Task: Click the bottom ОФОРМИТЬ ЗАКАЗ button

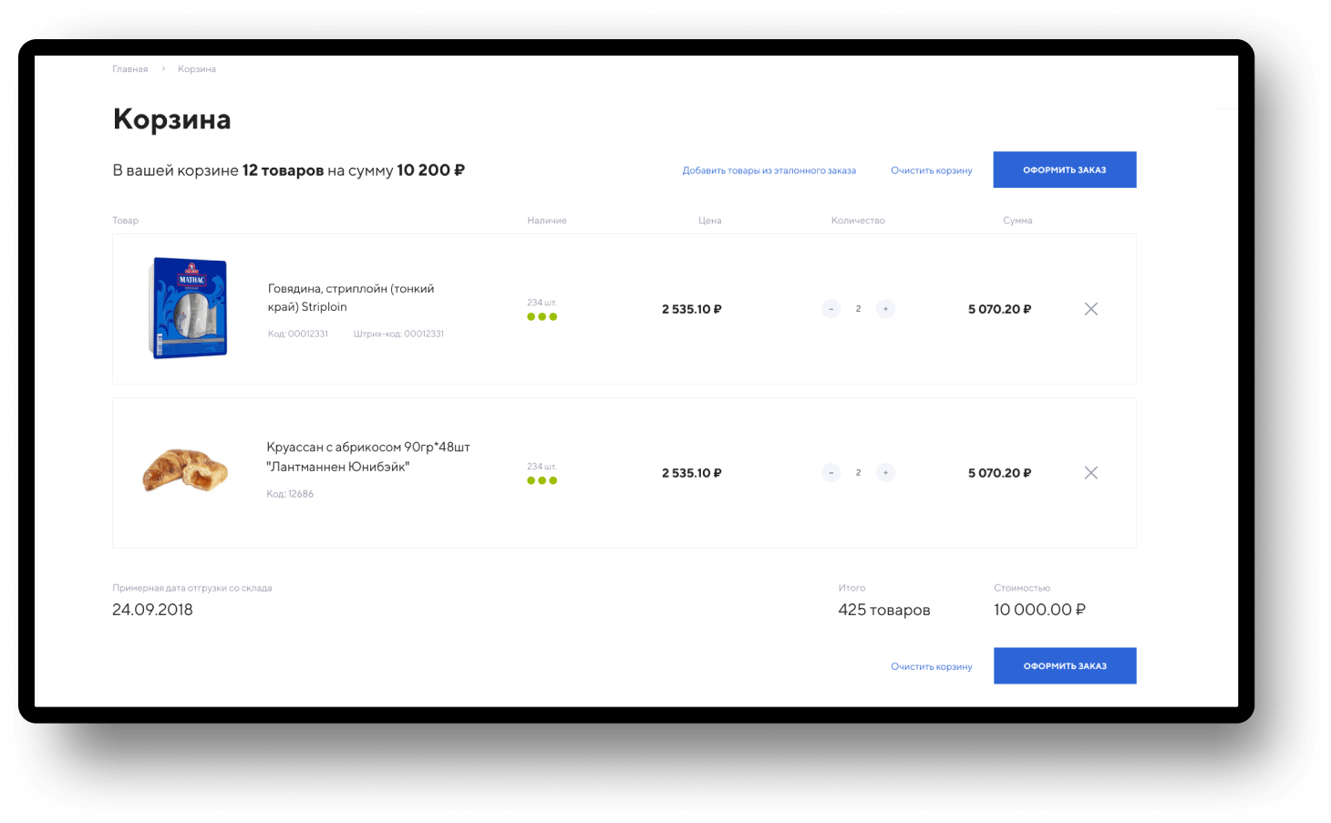Action: pos(1065,665)
